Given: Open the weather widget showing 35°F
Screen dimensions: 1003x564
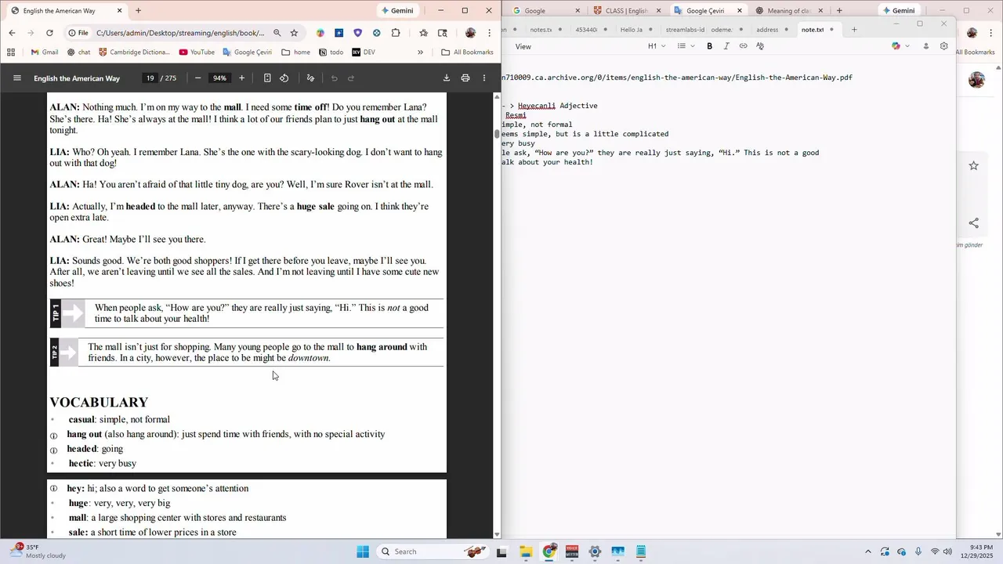Looking at the screenshot, I should tap(38, 551).
